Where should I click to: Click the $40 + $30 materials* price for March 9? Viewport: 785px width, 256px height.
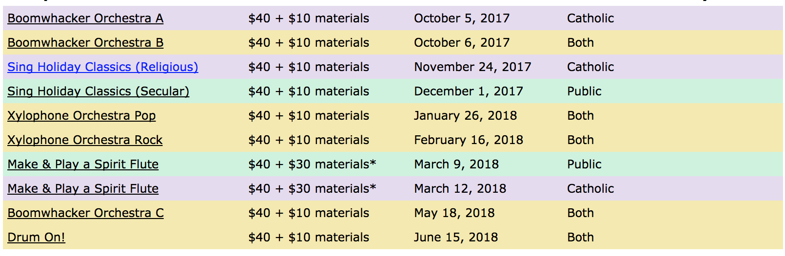click(312, 165)
